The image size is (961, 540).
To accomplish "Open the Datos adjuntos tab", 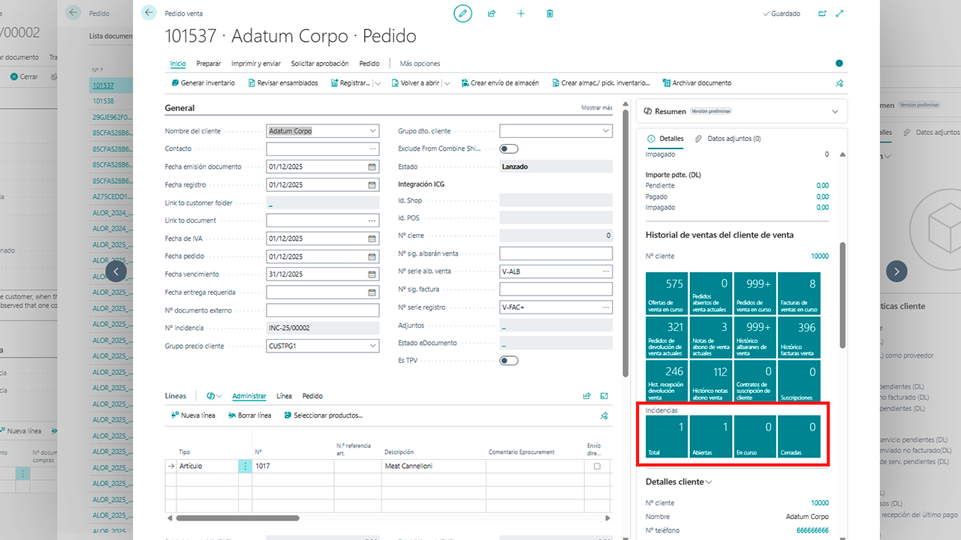I will pyautogui.click(x=728, y=139).
